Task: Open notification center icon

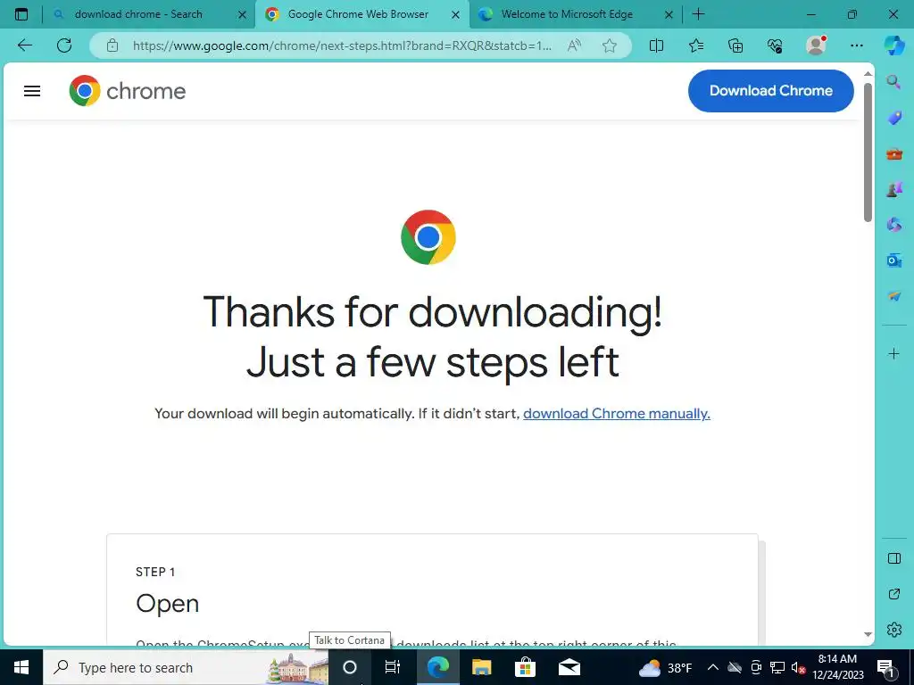Action: (x=886, y=667)
